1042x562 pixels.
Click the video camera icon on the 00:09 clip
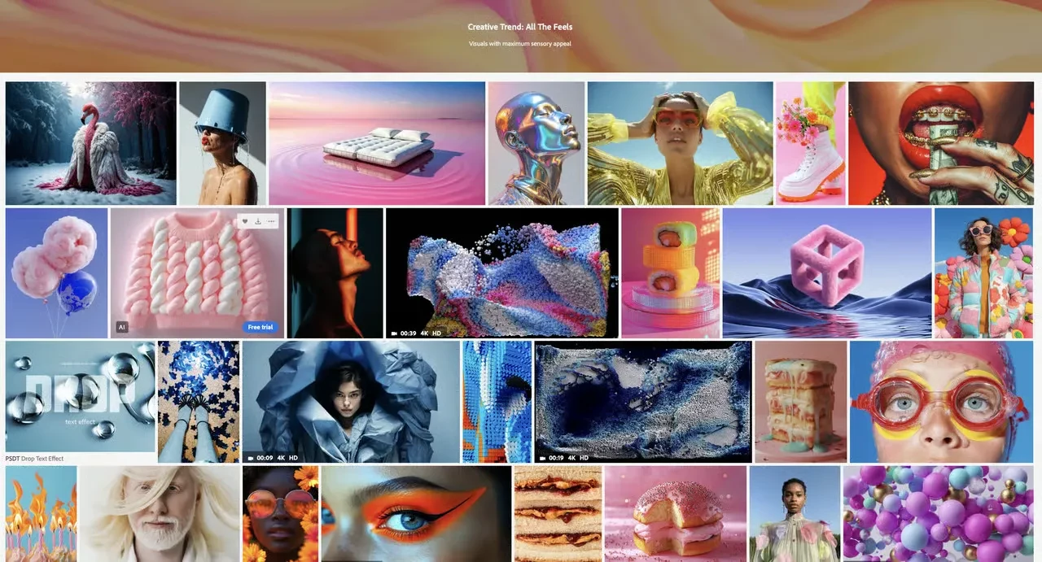pyautogui.click(x=251, y=458)
